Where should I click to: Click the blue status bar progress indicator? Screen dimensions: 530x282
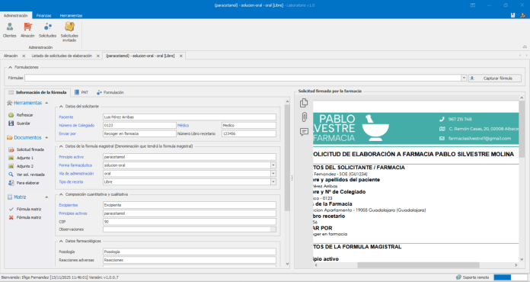point(502,277)
